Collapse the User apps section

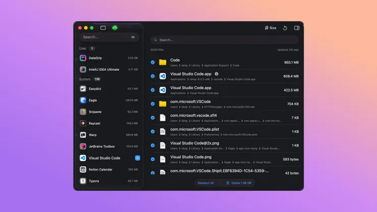[x=83, y=48]
